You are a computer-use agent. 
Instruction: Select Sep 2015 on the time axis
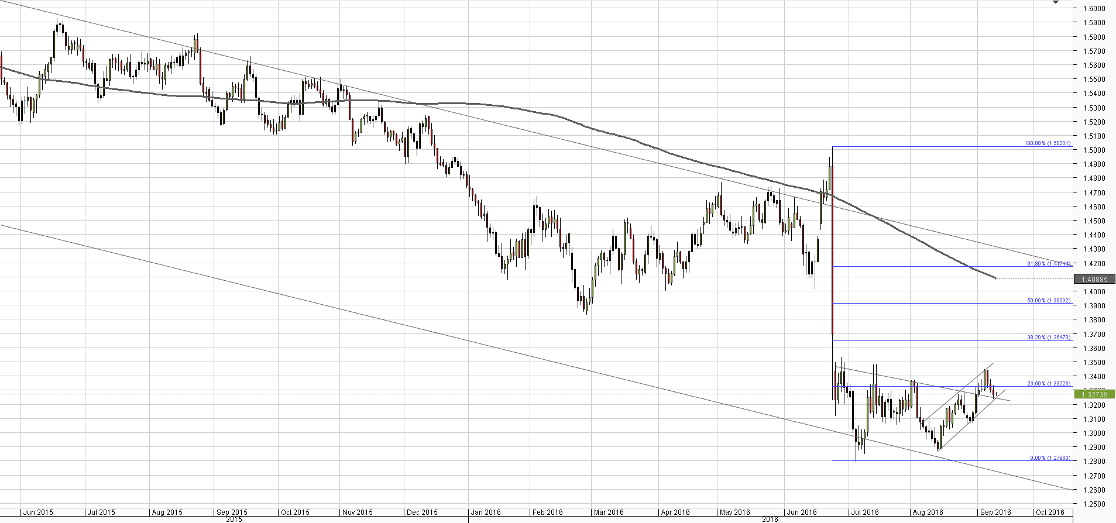pyautogui.click(x=232, y=512)
